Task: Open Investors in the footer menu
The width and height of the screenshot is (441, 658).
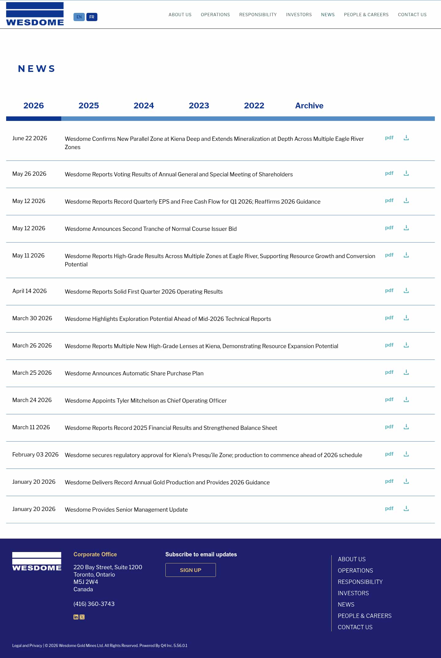Action: click(x=353, y=593)
